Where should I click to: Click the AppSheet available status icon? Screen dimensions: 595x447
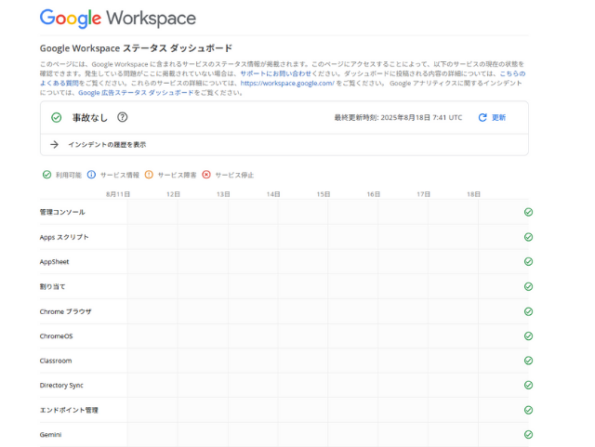[528, 262]
